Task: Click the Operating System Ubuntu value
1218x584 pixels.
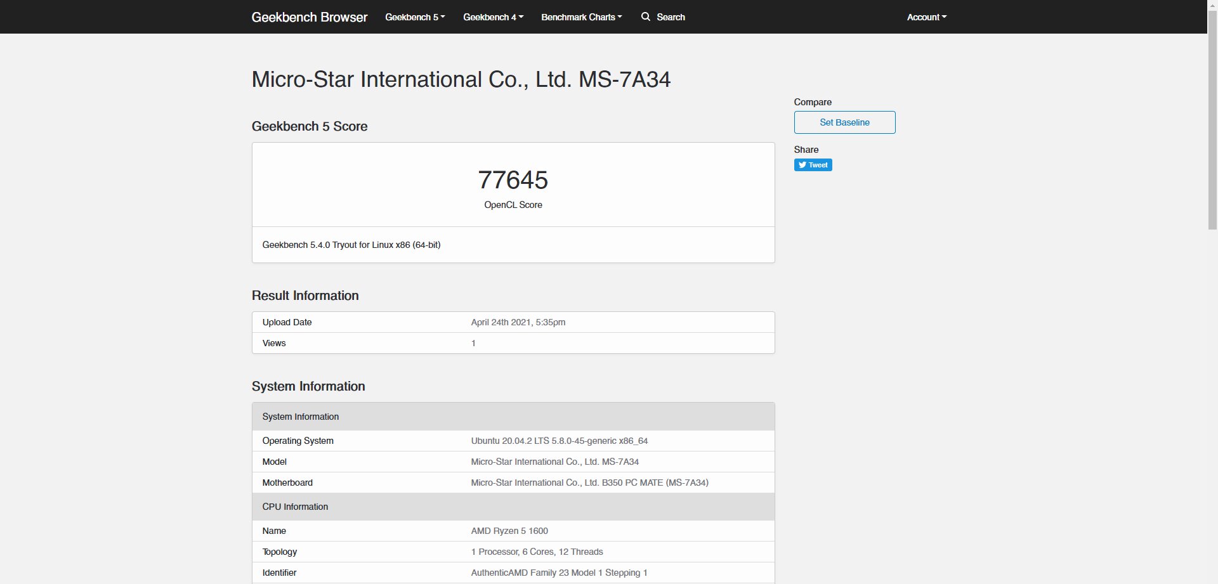Action: 560,441
